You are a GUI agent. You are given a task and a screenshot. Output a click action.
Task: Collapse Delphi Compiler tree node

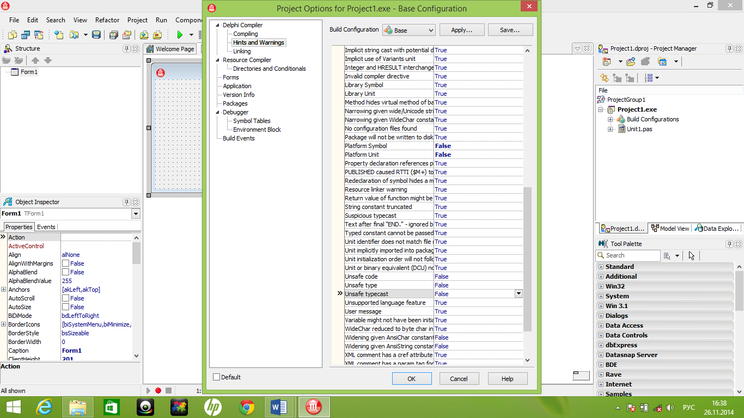pos(218,25)
